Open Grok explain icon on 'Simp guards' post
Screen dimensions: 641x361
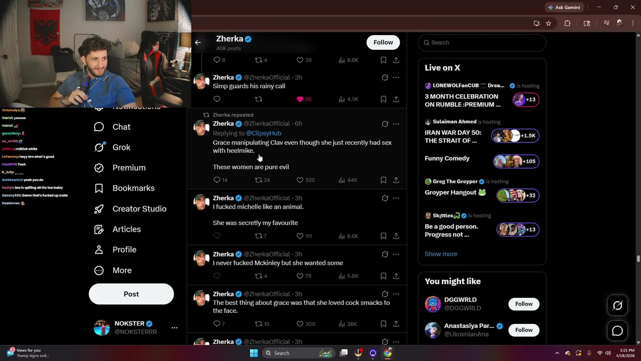(x=385, y=77)
